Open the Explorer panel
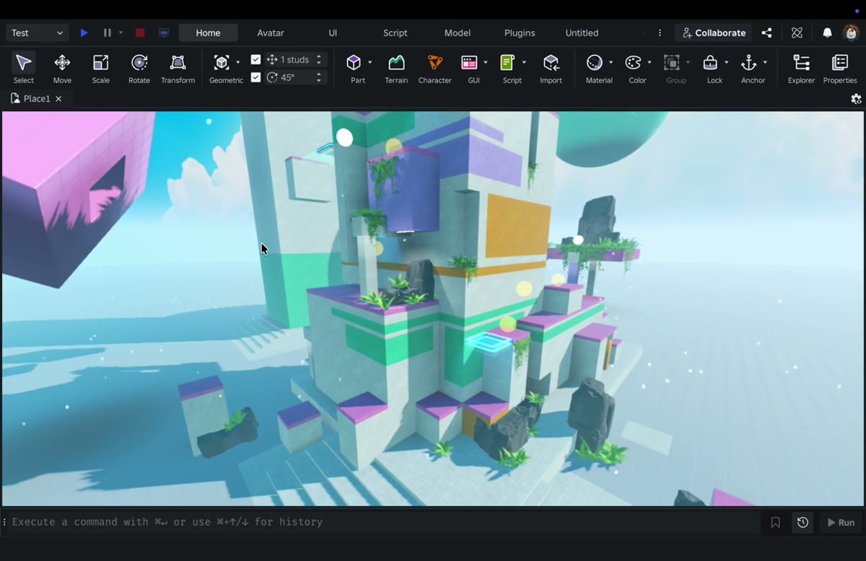Screen dimensions: 866x561 click(801, 69)
